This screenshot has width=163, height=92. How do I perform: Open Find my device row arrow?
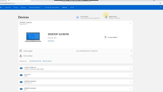coord(131,56)
